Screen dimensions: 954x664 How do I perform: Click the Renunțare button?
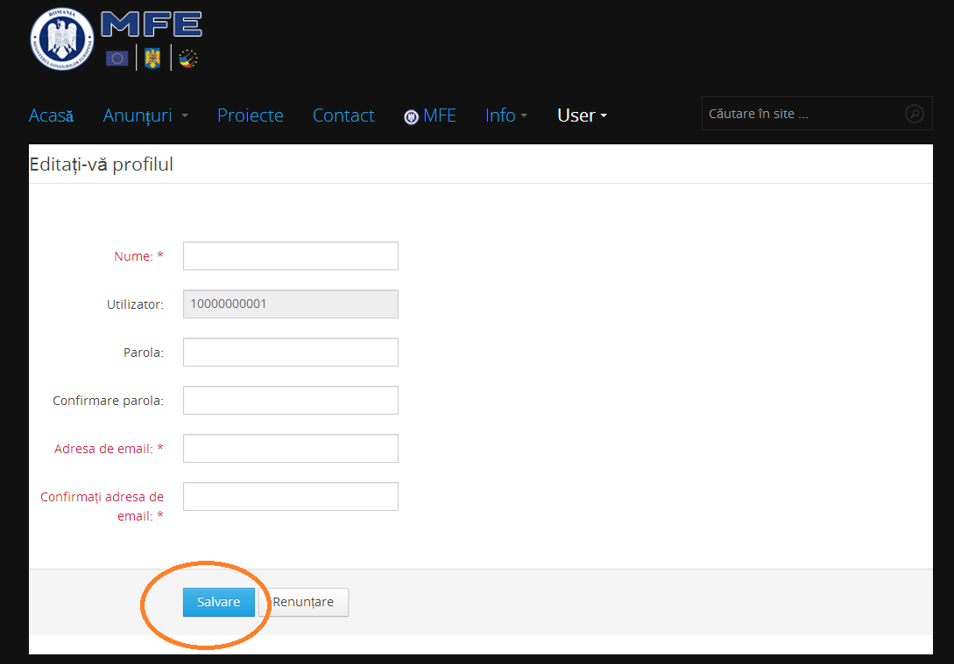pyautogui.click(x=304, y=602)
